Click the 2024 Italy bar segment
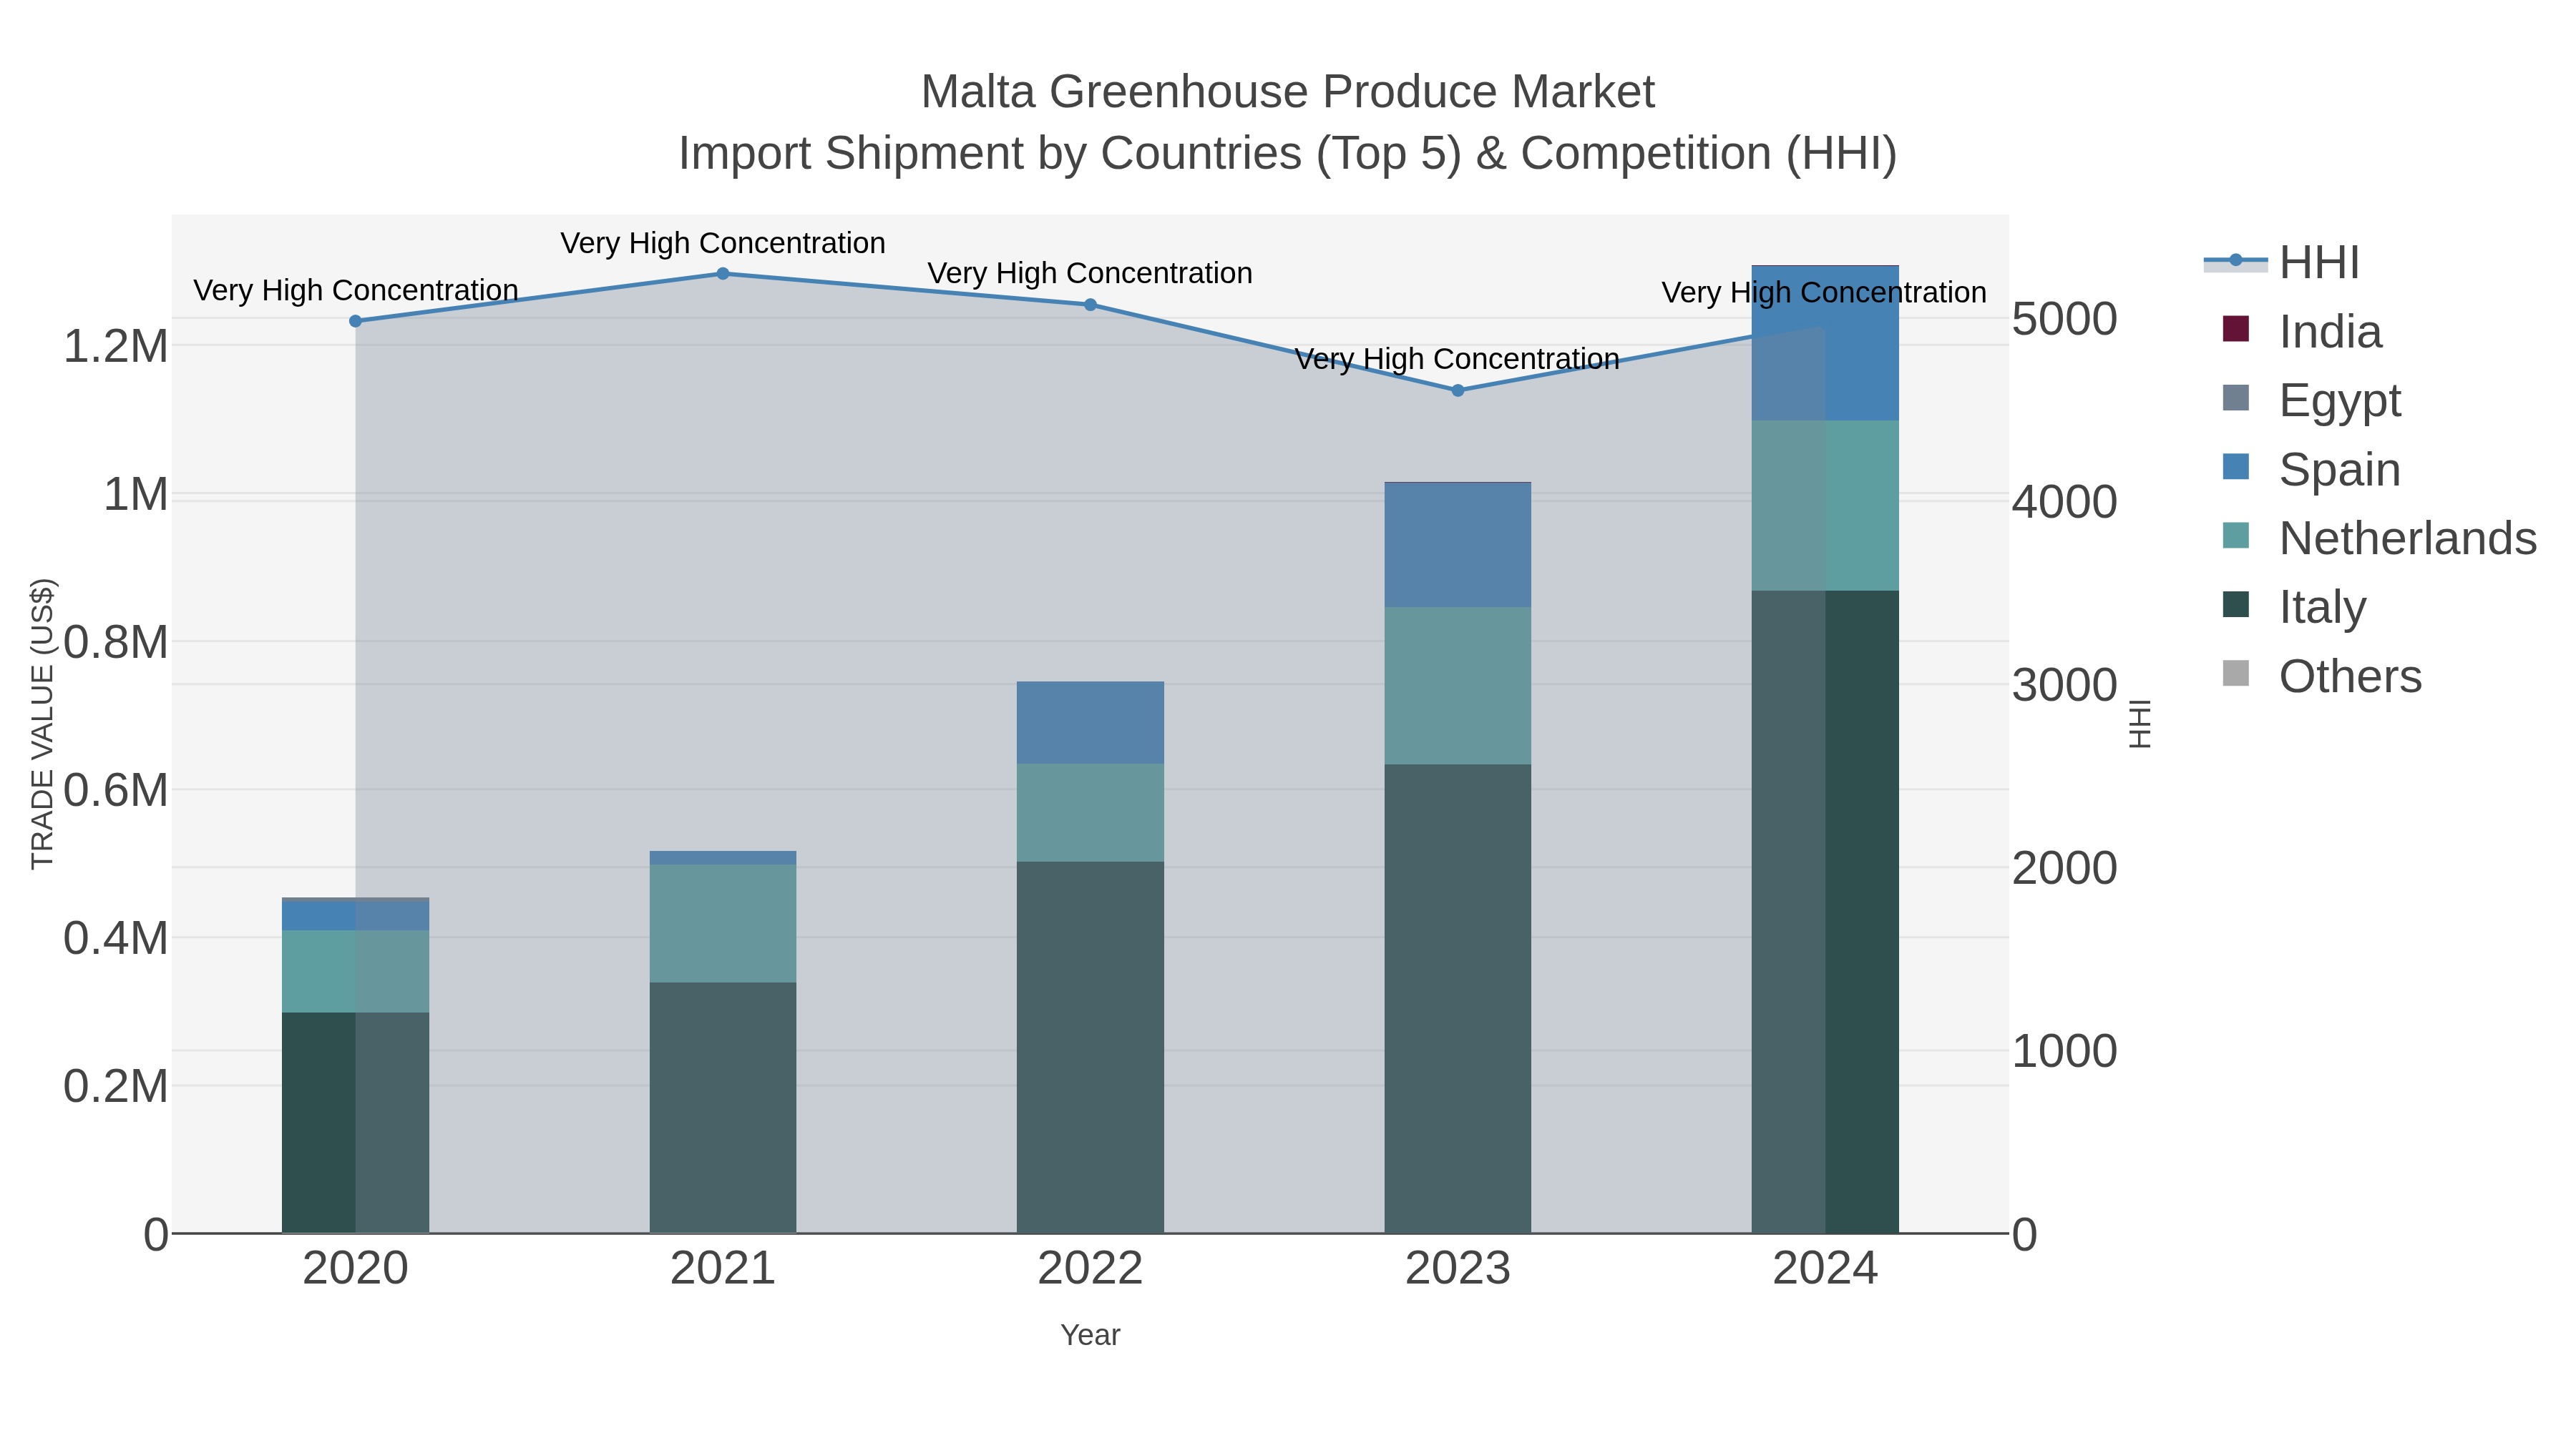Image resolution: width=2576 pixels, height=1448 pixels. 1825,912
